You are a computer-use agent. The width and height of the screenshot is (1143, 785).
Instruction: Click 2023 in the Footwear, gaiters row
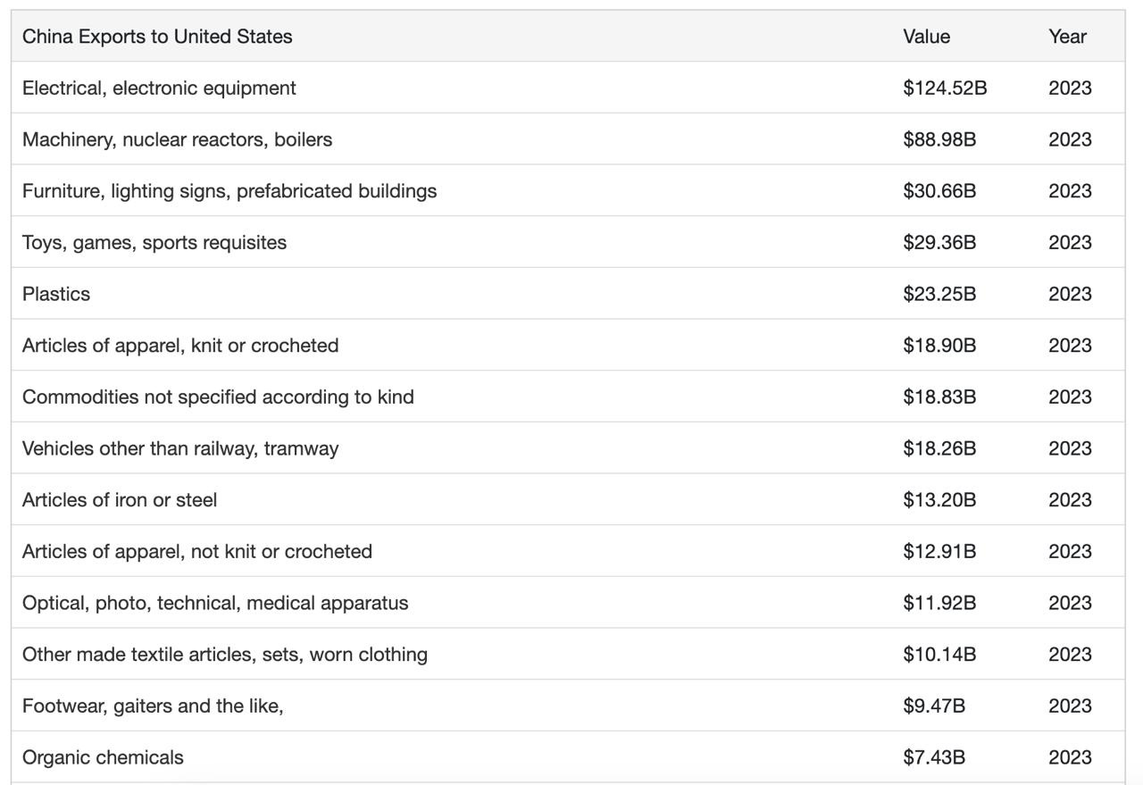tap(1070, 706)
